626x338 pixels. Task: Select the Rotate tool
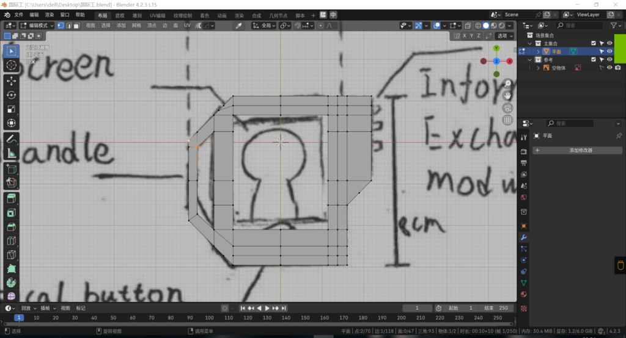coord(12,95)
